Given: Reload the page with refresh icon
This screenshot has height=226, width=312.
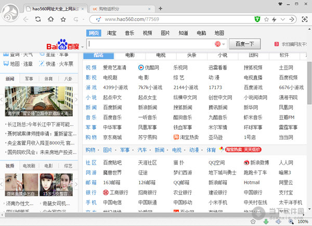Looking at the screenshot, I should [38, 19].
